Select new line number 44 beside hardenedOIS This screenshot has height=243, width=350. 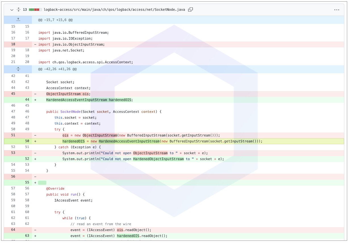point(27,100)
